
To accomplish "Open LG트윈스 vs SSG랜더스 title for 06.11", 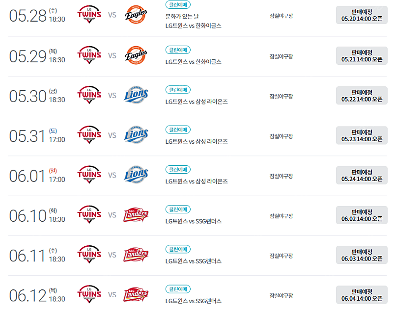I will (x=193, y=261).
